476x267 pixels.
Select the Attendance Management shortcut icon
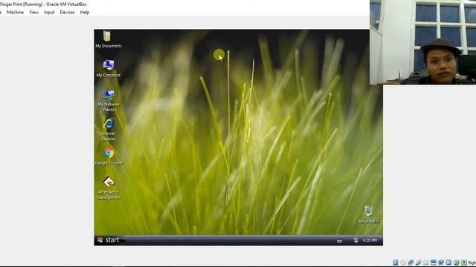(109, 188)
